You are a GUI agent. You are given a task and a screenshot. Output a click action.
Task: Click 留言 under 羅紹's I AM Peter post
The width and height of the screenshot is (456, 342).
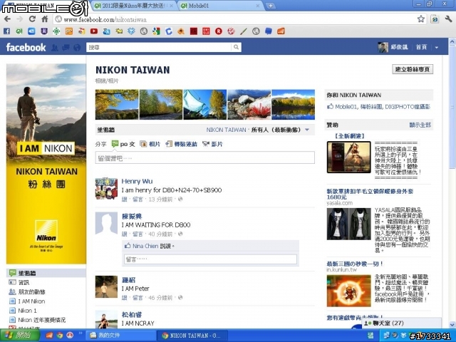click(138, 298)
